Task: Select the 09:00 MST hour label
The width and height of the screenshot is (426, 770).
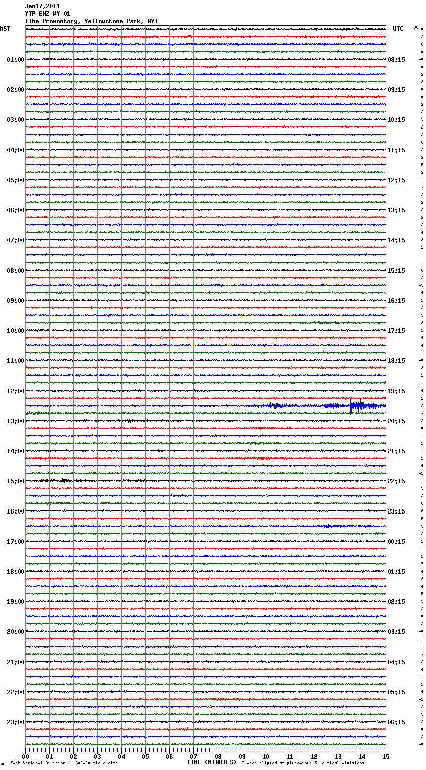Action: (x=16, y=301)
